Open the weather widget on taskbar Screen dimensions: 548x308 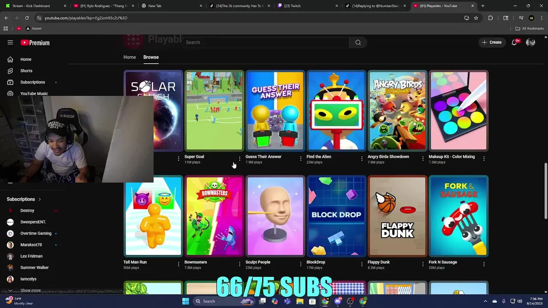[19, 301]
